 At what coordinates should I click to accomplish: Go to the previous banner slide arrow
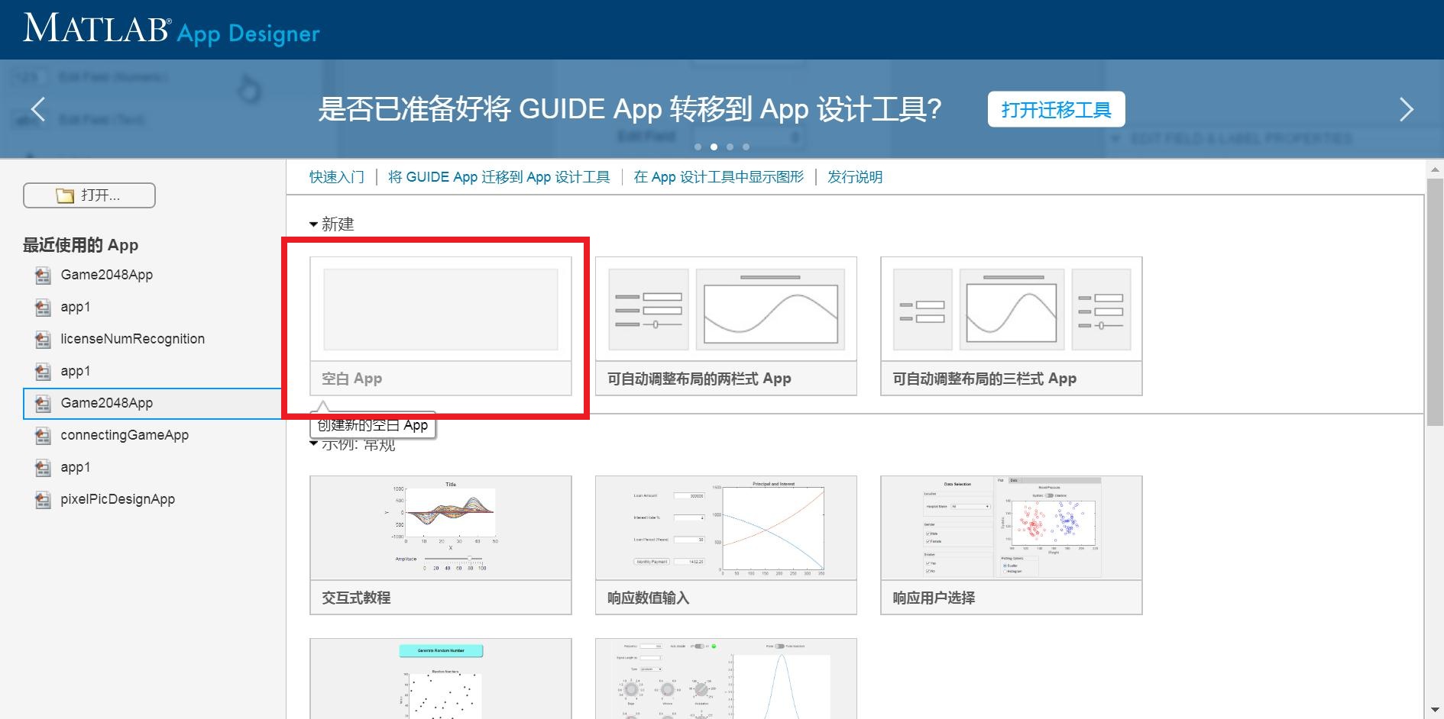coord(38,109)
